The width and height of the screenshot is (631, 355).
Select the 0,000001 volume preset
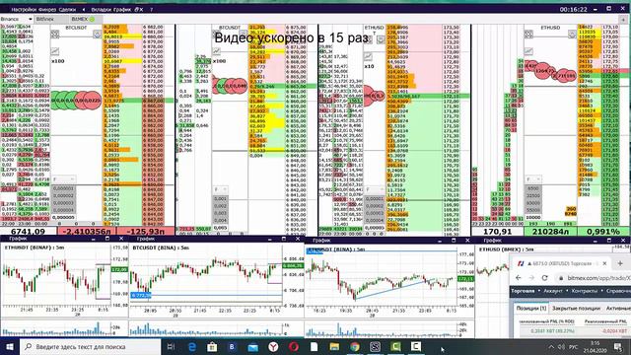pos(63,188)
